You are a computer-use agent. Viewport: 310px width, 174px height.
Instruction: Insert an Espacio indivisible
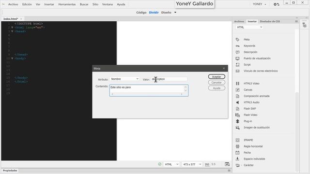click(254, 159)
